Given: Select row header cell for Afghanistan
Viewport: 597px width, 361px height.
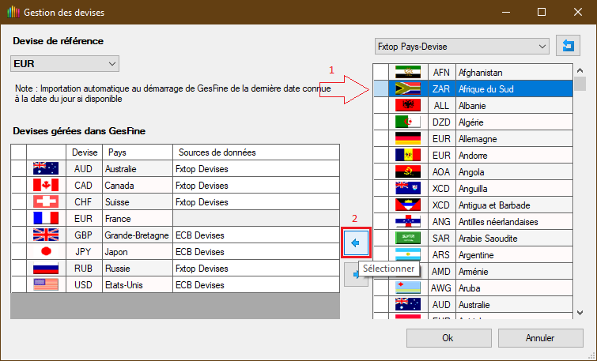Looking at the screenshot, I should 380,73.
